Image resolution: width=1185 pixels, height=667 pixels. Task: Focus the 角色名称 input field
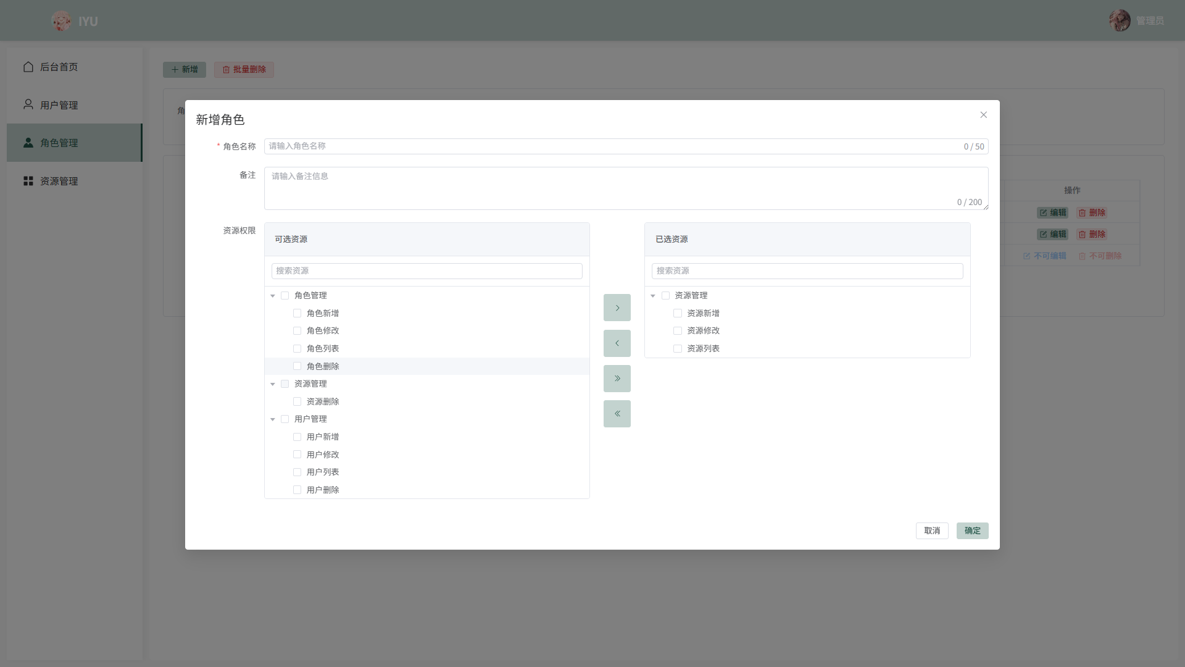[626, 146]
